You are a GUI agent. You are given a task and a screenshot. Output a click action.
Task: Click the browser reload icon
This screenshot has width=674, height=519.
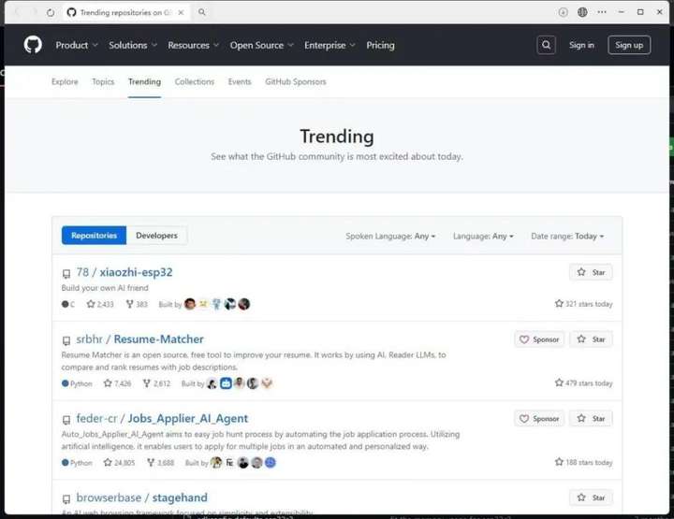(x=51, y=12)
